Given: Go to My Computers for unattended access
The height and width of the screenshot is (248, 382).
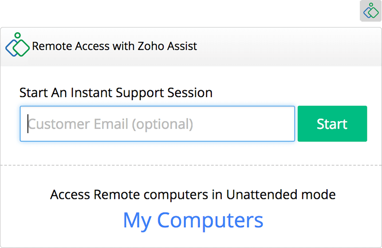Looking at the screenshot, I should (193, 220).
